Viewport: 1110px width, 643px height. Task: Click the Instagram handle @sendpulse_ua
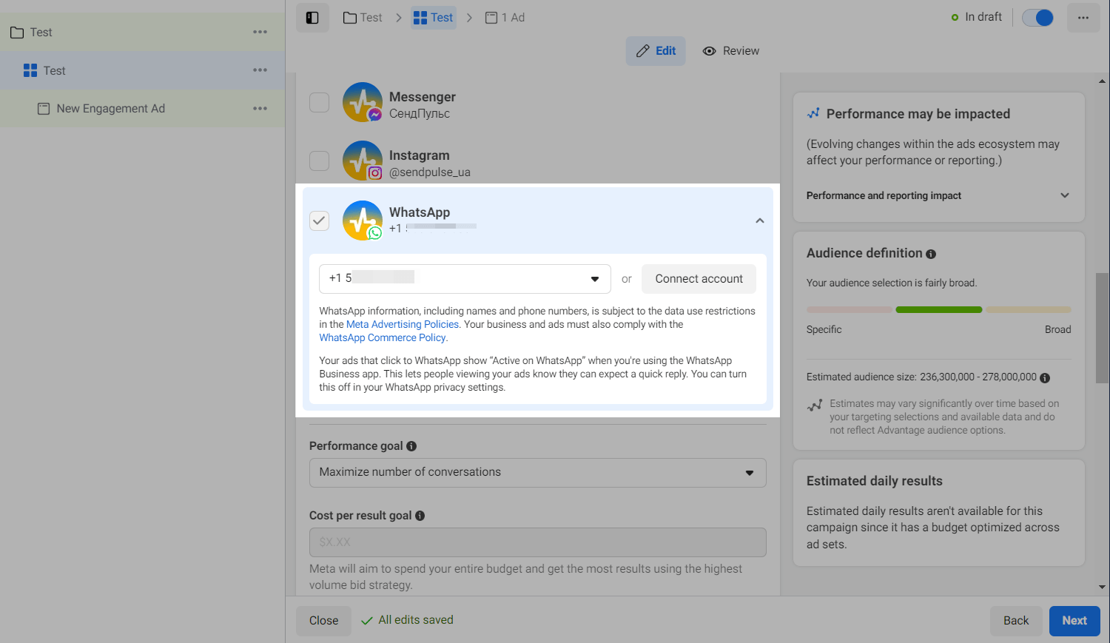point(430,172)
